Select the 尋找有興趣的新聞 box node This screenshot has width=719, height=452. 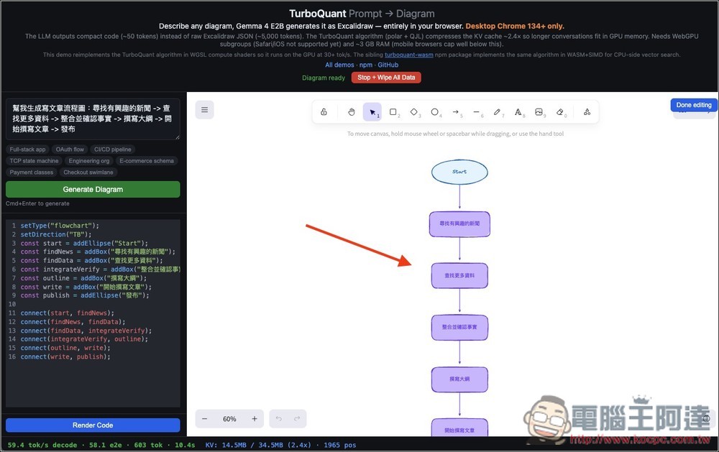click(459, 223)
